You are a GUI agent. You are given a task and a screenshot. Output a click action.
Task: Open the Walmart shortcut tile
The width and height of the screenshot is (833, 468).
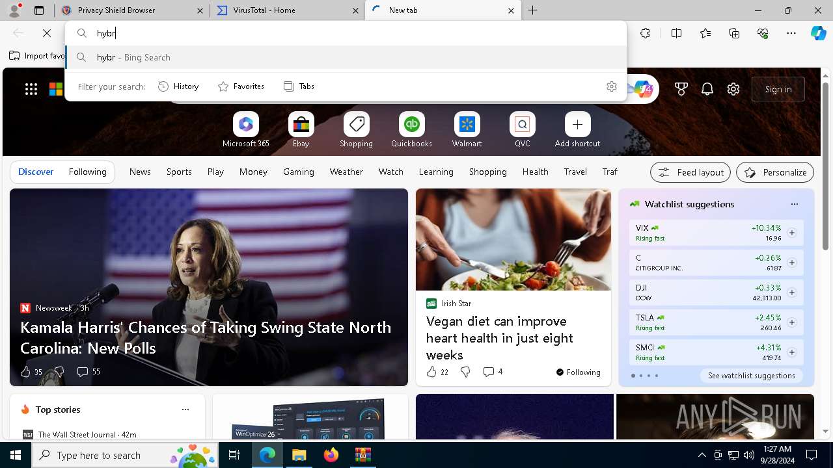click(467, 130)
